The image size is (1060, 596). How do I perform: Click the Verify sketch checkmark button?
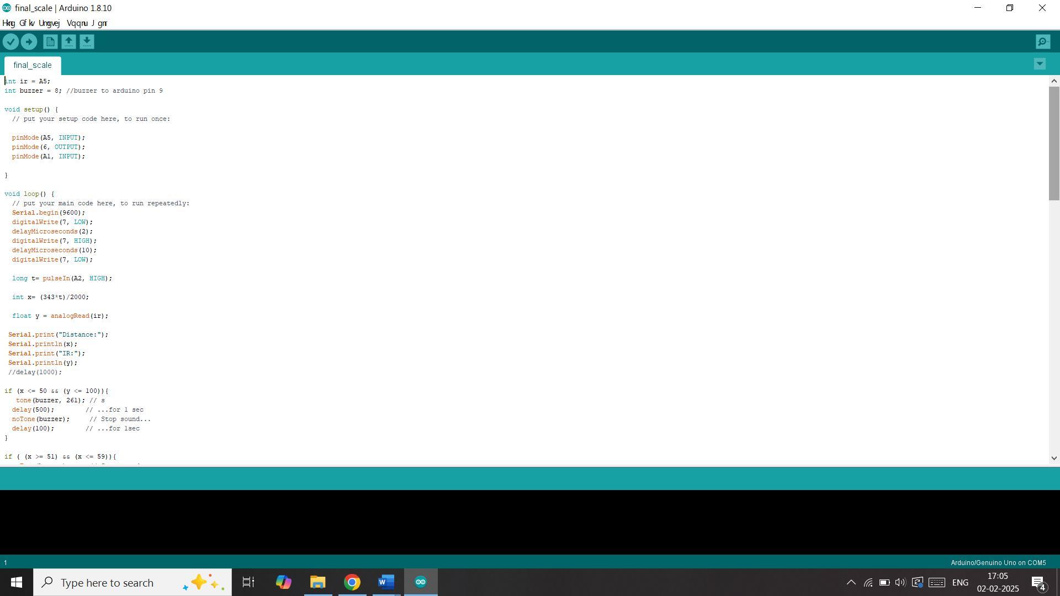coord(10,42)
